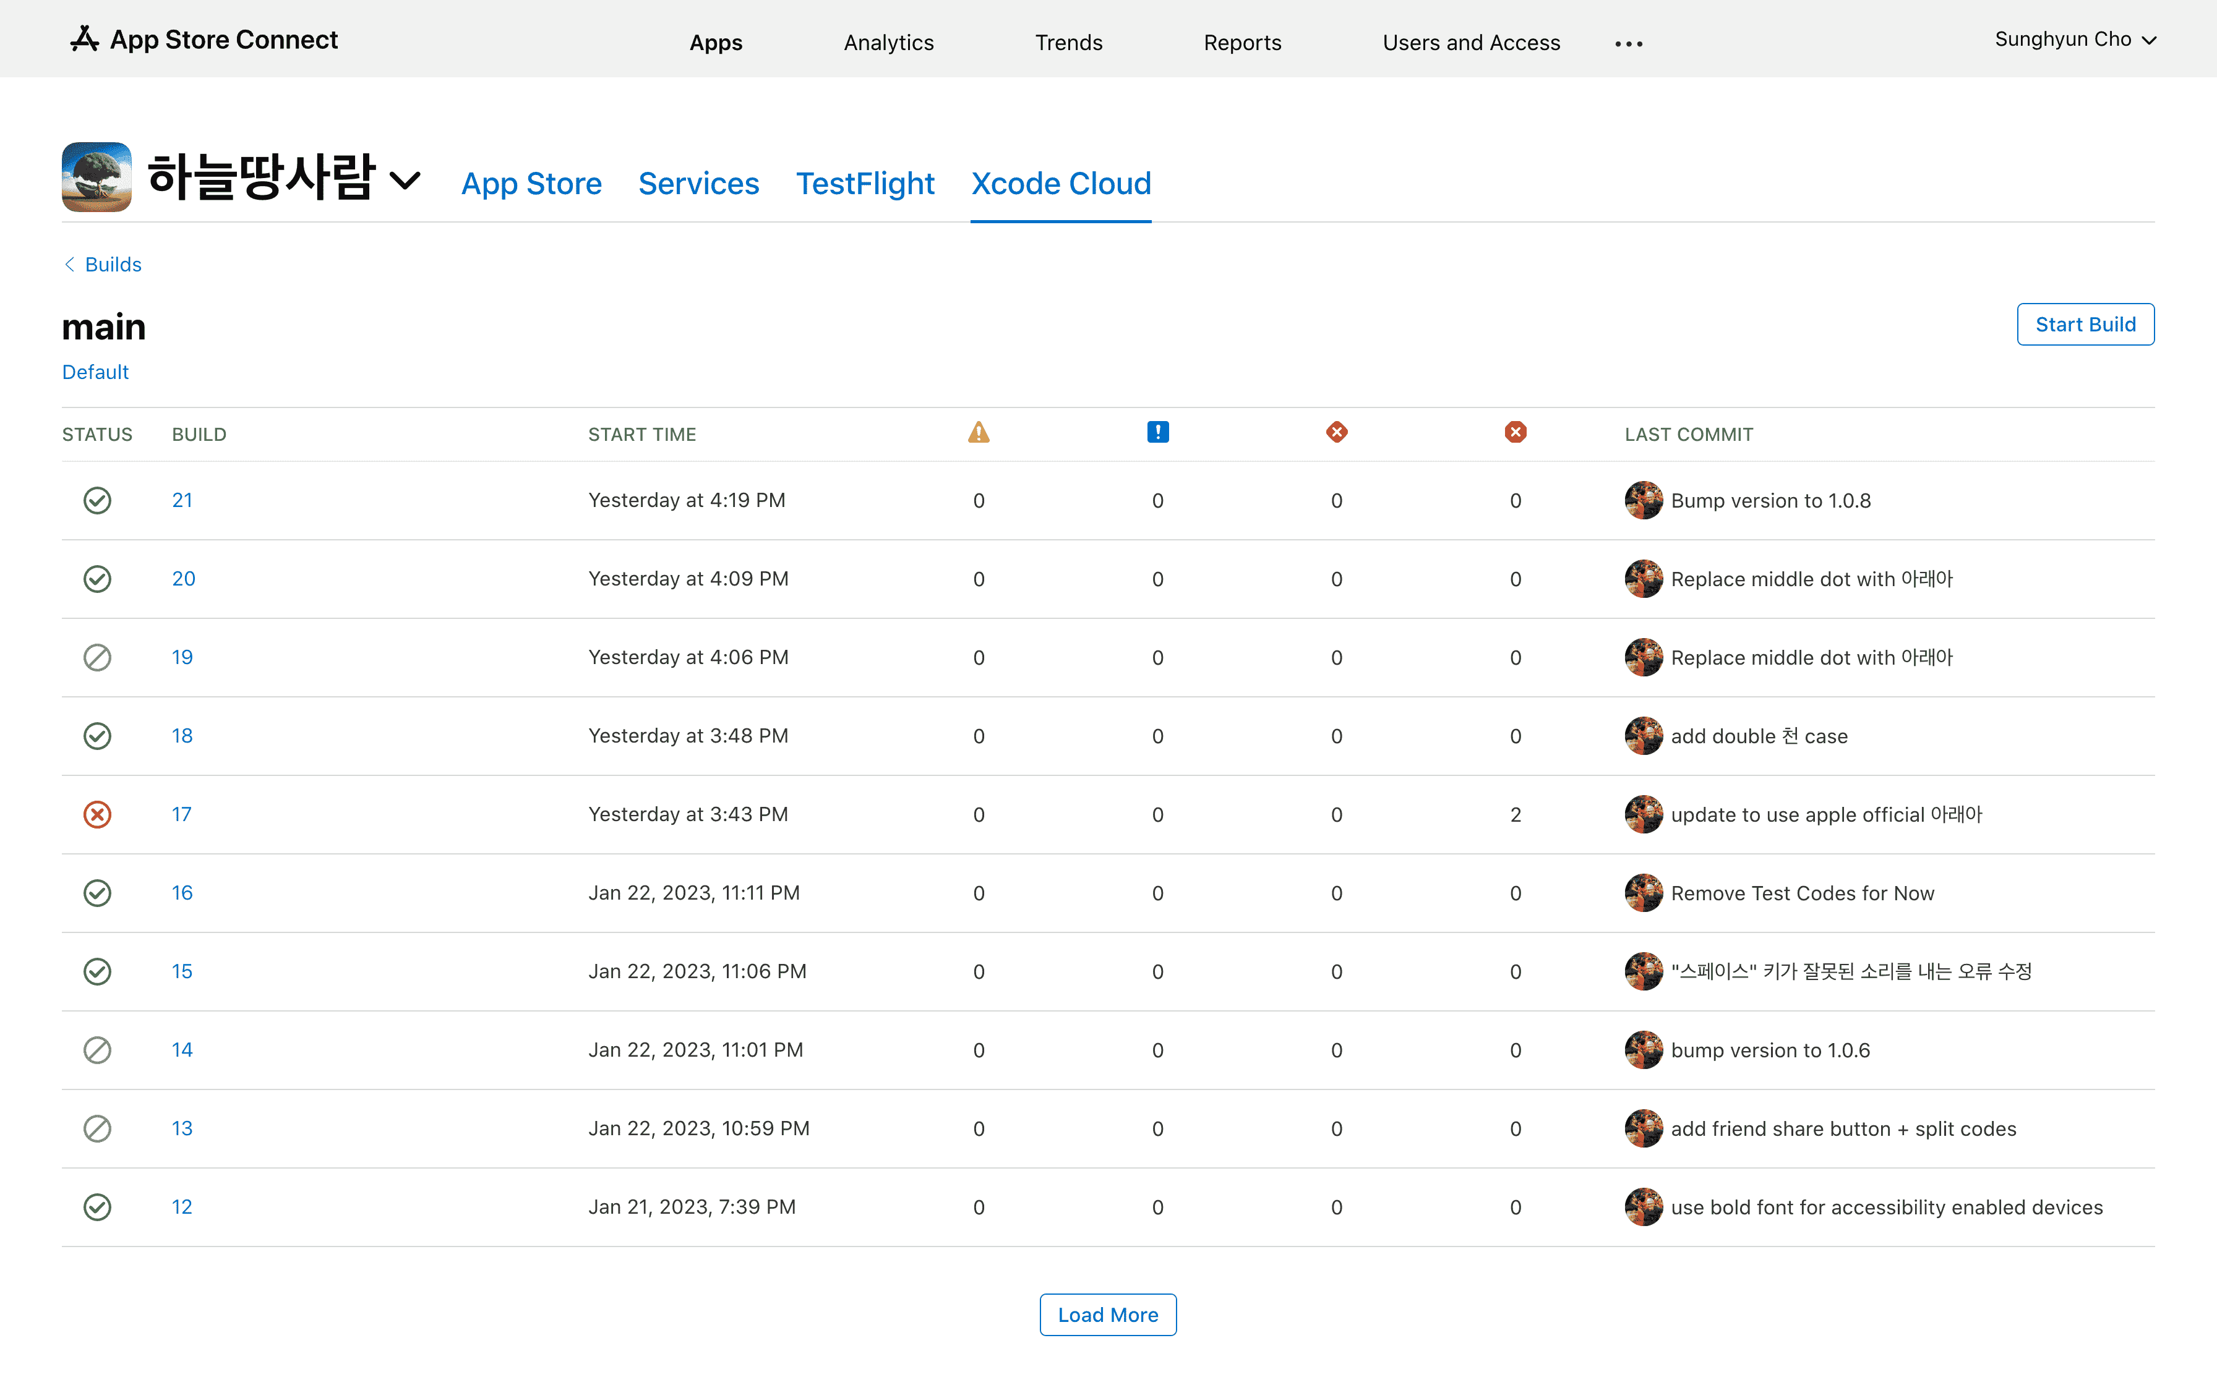Expand the Sunghyun Cho account dropdown
Image resolution: width=2217 pixels, height=1385 pixels.
2075,40
